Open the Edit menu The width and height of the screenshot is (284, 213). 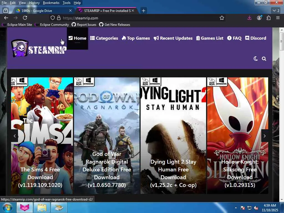(12, 3)
